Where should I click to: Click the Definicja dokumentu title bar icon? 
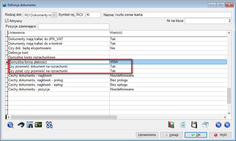coord(5,5)
